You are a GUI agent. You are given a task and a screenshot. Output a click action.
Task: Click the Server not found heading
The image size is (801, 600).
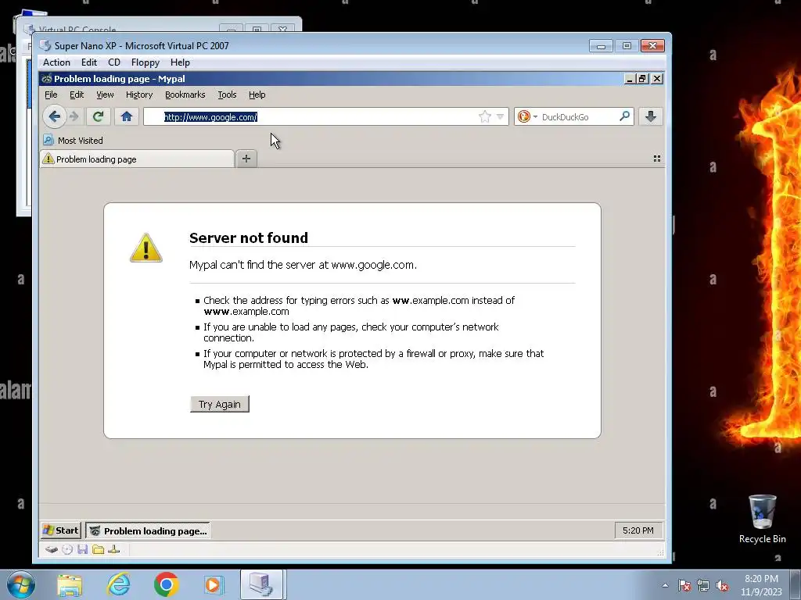pyautogui.click(x=248, y=237)
